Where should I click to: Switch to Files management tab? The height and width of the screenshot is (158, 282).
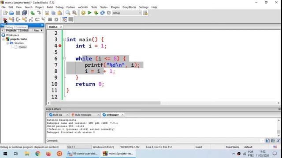pos(36,30)
